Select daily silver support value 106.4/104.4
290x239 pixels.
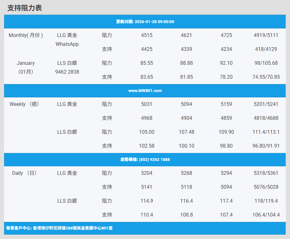pyautogui.click(x=266, y=215)
